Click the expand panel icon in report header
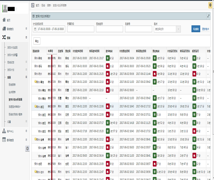214x180 pixels. tap(208, 16)
